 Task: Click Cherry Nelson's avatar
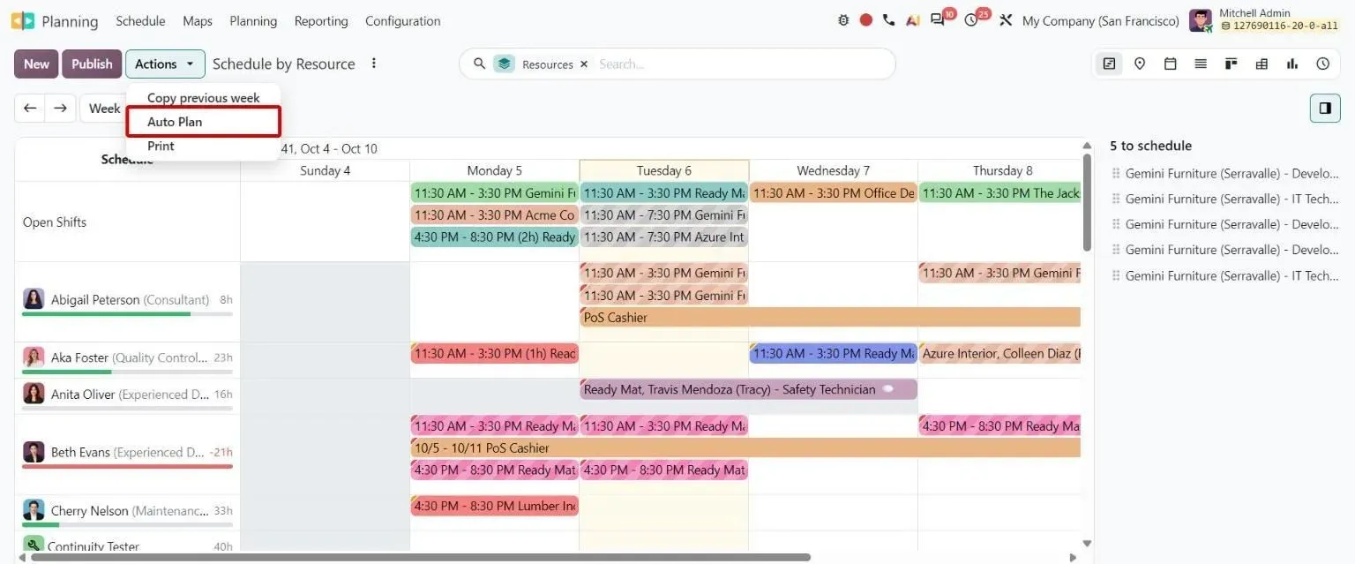click(34, 510)
